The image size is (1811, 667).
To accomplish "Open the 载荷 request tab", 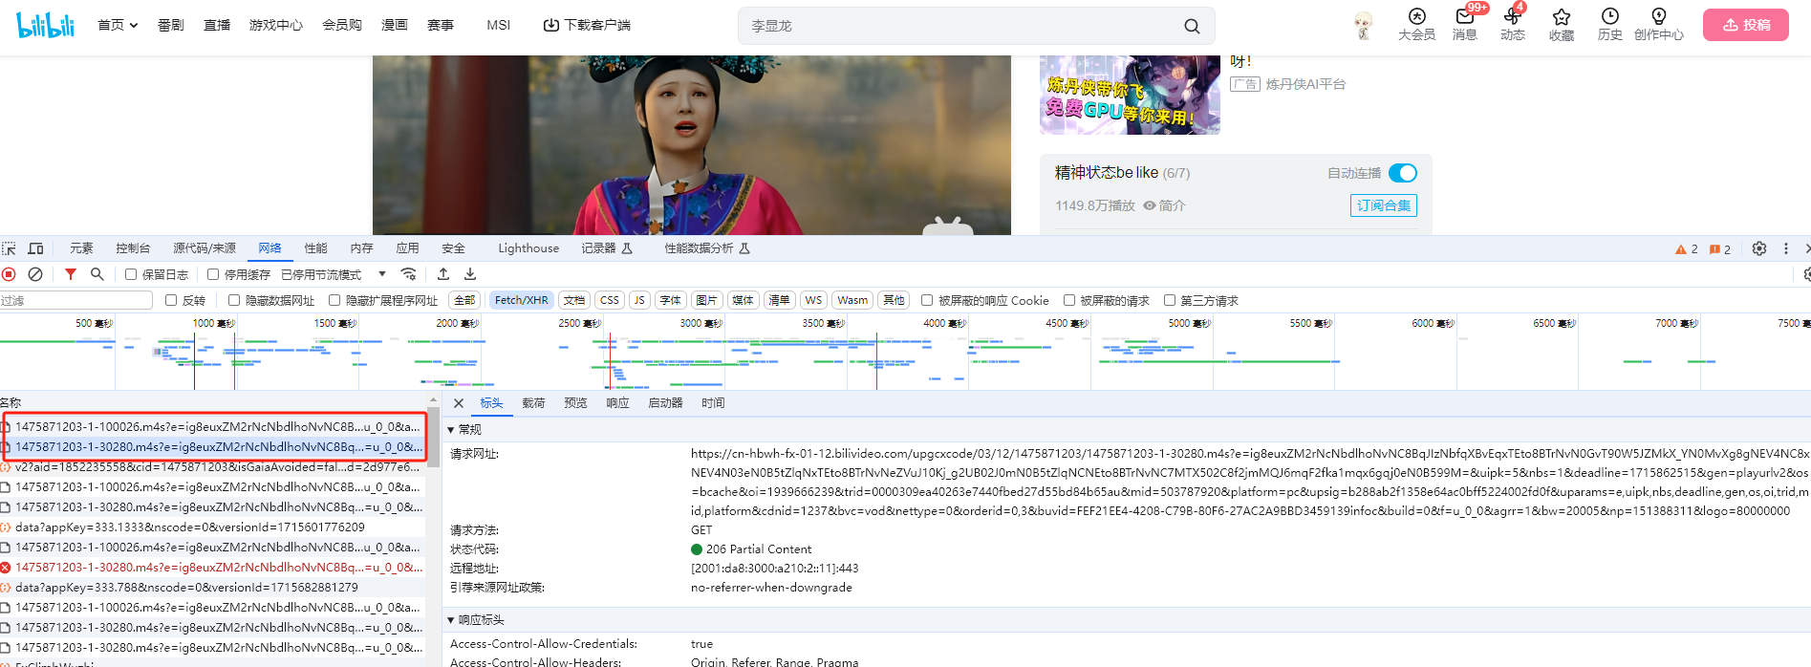I will [x=533, y=403].
